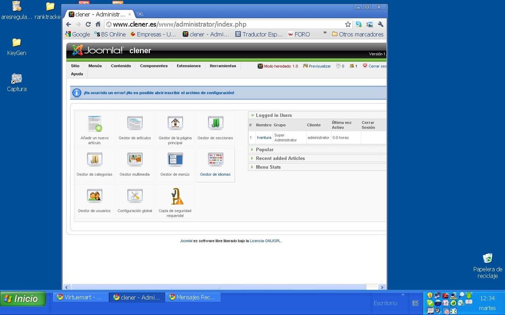The height and width of the screenshot is (315, 505).
Task: Open new tab with plus button
Action: pyautogui.click(x=140, y=14)
